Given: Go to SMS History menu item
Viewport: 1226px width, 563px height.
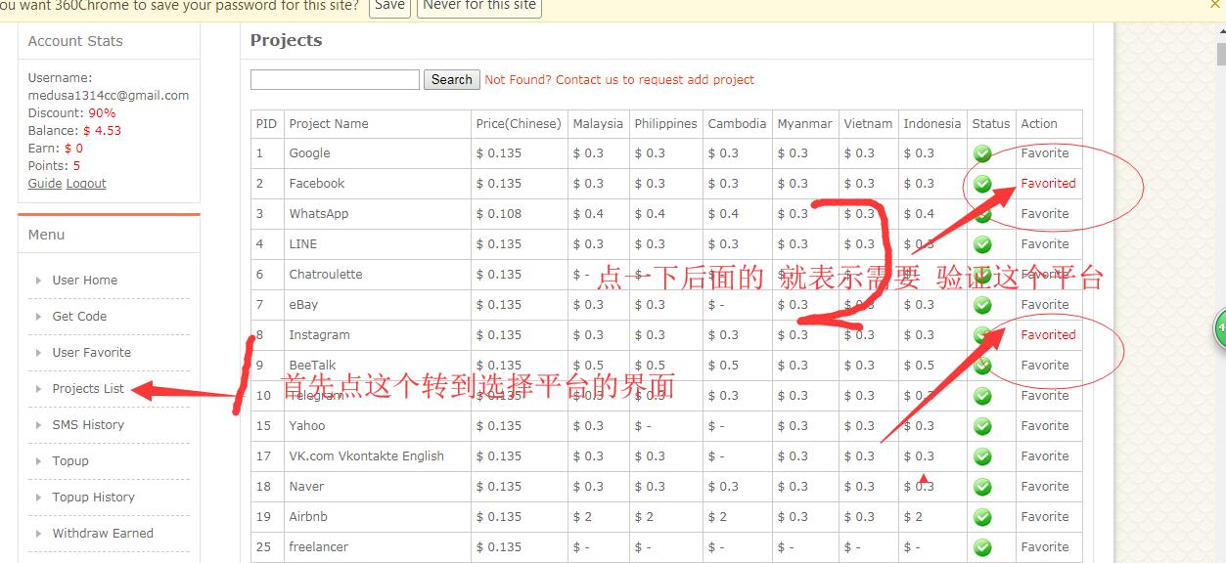Looking at the screenshot, I should pyautogui.click(x=88, y=425).
